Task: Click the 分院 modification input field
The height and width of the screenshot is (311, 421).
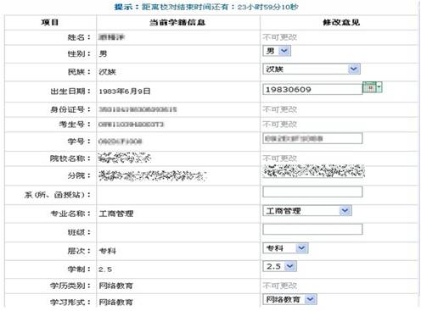Action: point(313,171)
